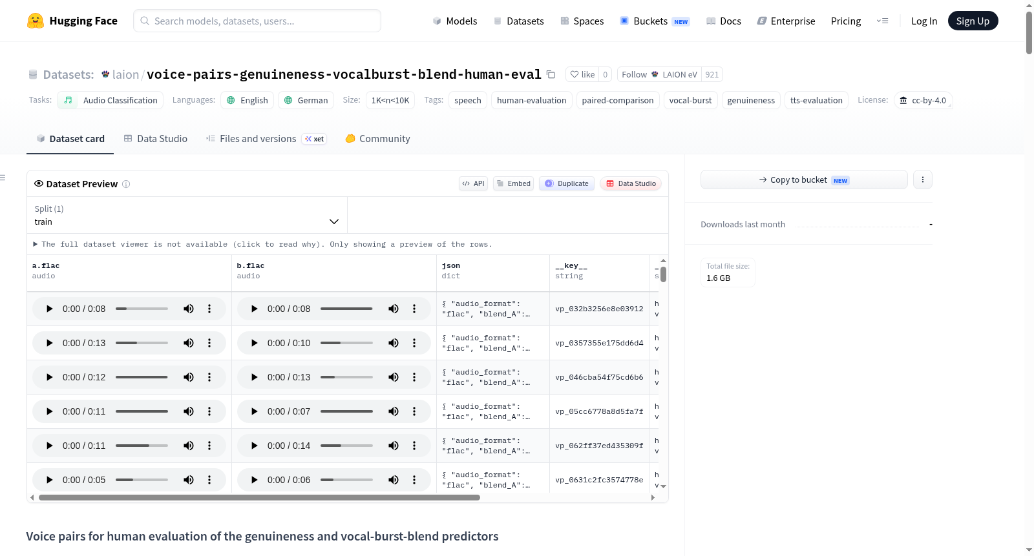Click the info icon beside Dataset Preview
Viewport: 1034px width, 556px height.
[x=126, y=184]
